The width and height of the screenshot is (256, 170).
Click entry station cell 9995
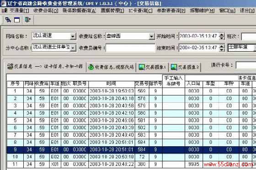click(x=194, y=164)
